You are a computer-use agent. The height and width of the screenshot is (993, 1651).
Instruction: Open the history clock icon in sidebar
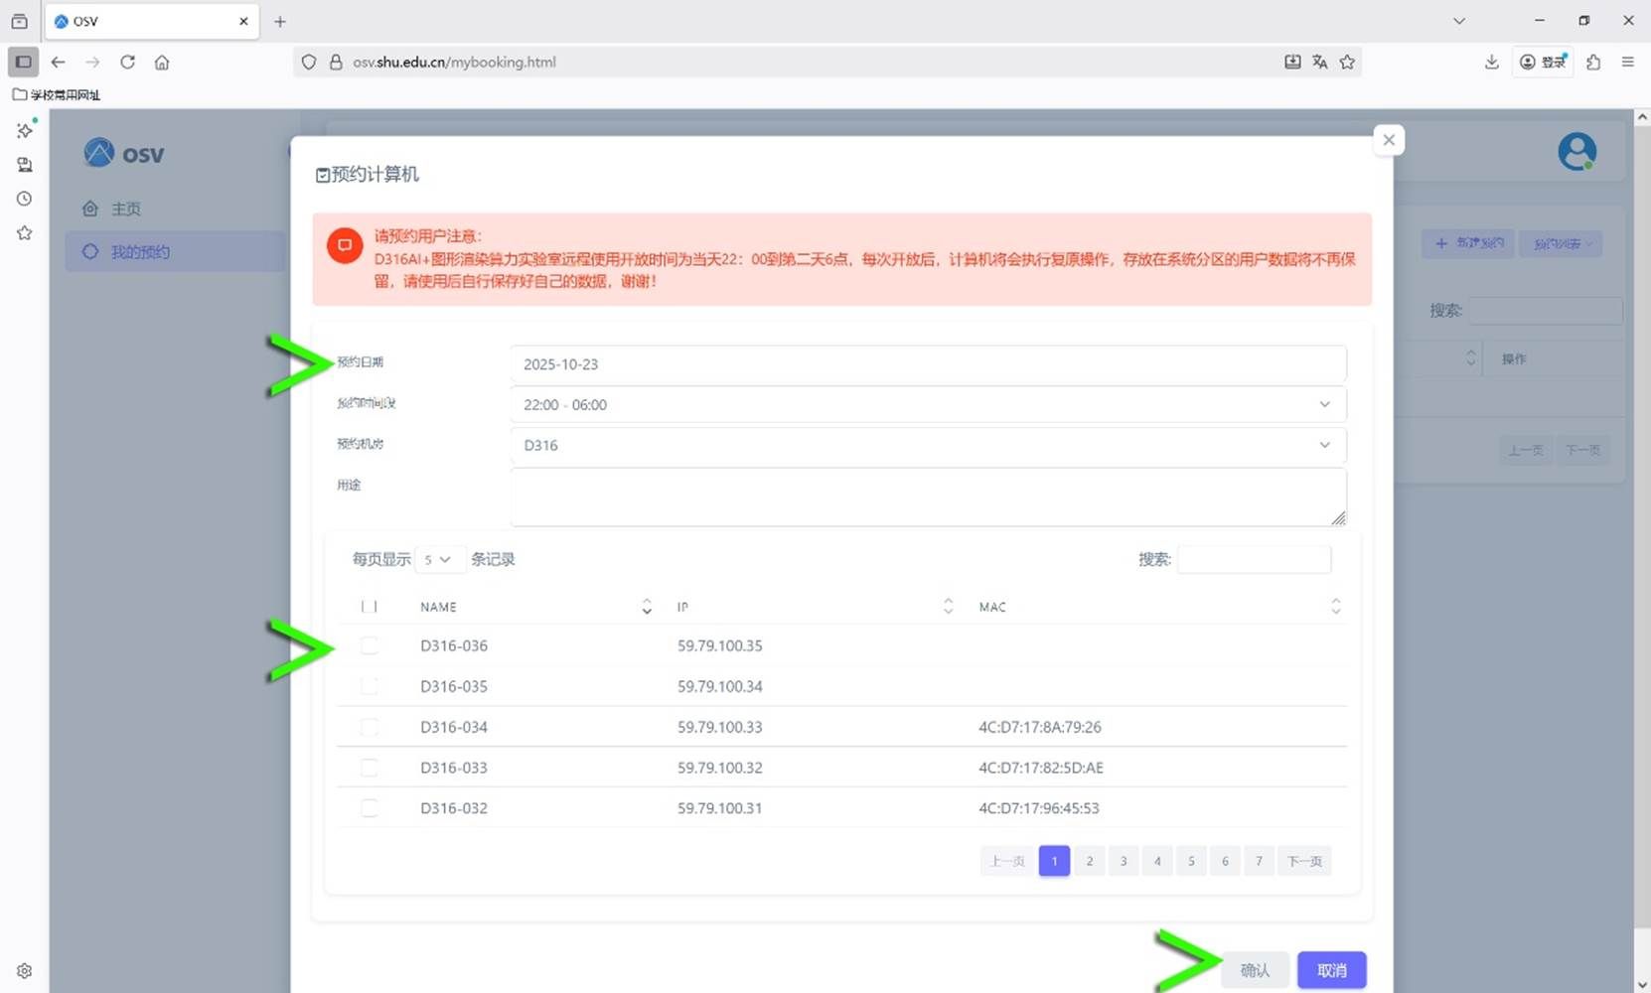point(25,199)
